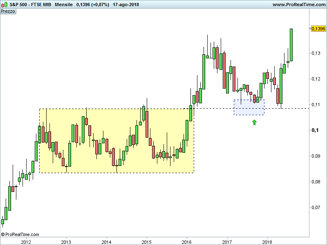Click the 2012 label on the time axis

tap(26, 242)
